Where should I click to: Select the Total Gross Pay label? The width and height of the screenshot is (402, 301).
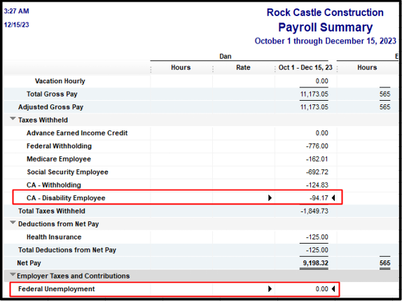point(52,94)
